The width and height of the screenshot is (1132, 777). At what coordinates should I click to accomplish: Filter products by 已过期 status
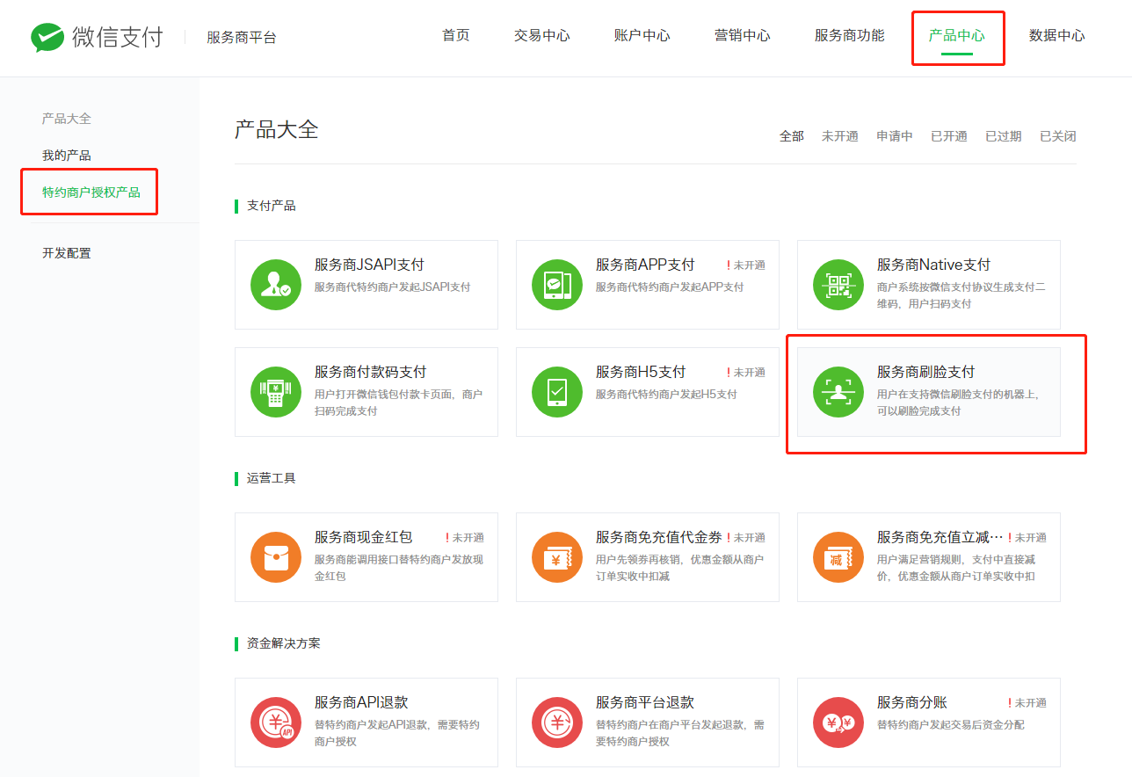1004,136
